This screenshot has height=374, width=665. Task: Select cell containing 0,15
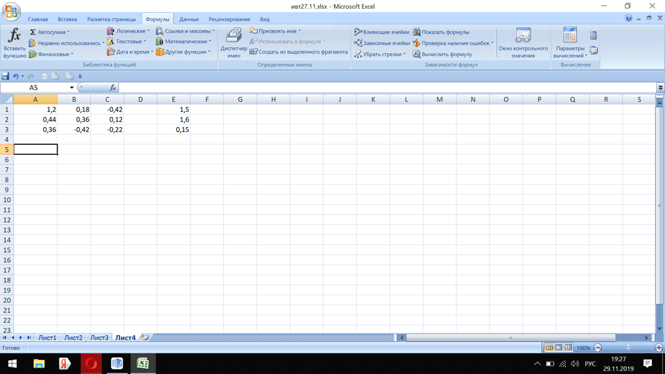[x=174, y=129]
